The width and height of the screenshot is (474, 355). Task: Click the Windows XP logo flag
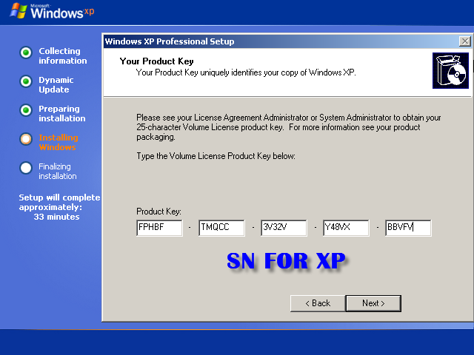click(x=18, y=11)
